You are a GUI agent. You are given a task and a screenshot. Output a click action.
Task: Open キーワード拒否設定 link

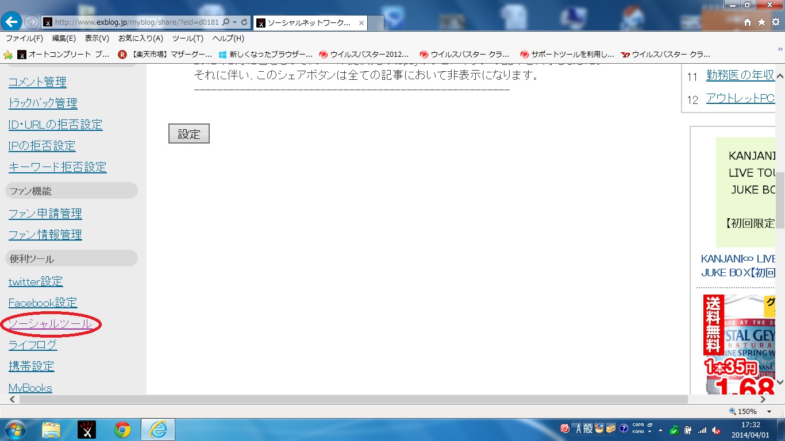(57, 167)
